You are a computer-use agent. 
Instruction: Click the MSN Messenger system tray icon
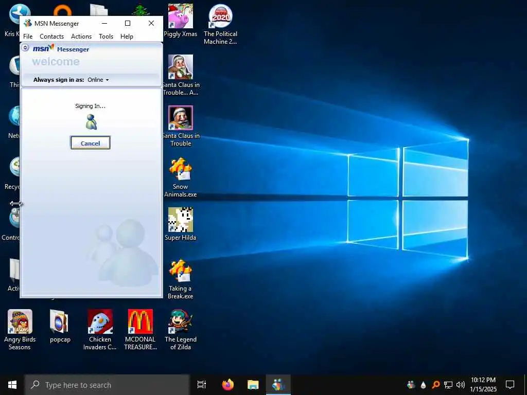[x=411, y=385]
